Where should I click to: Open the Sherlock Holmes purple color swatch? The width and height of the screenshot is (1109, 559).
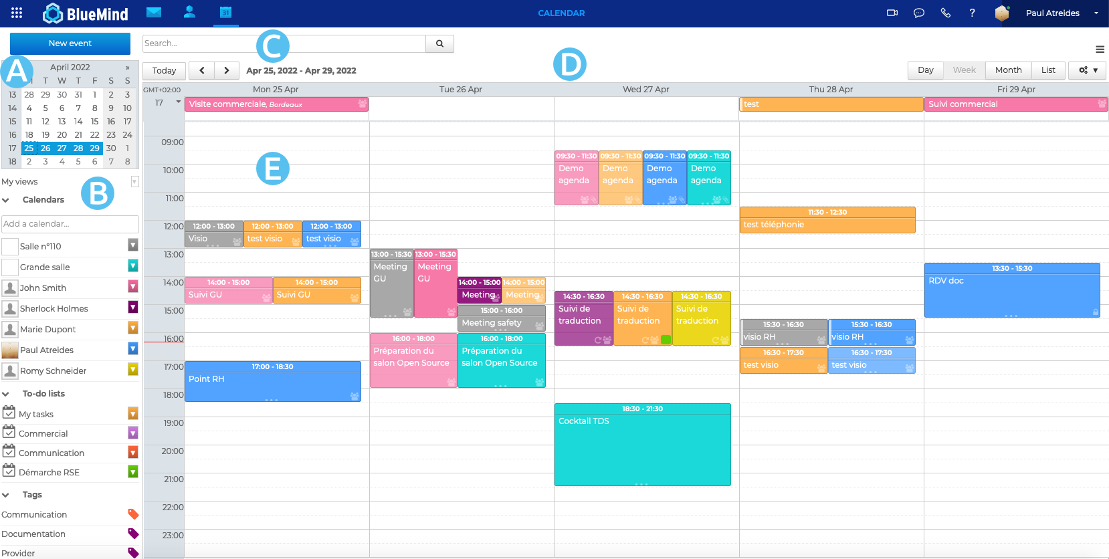[133, 308]
